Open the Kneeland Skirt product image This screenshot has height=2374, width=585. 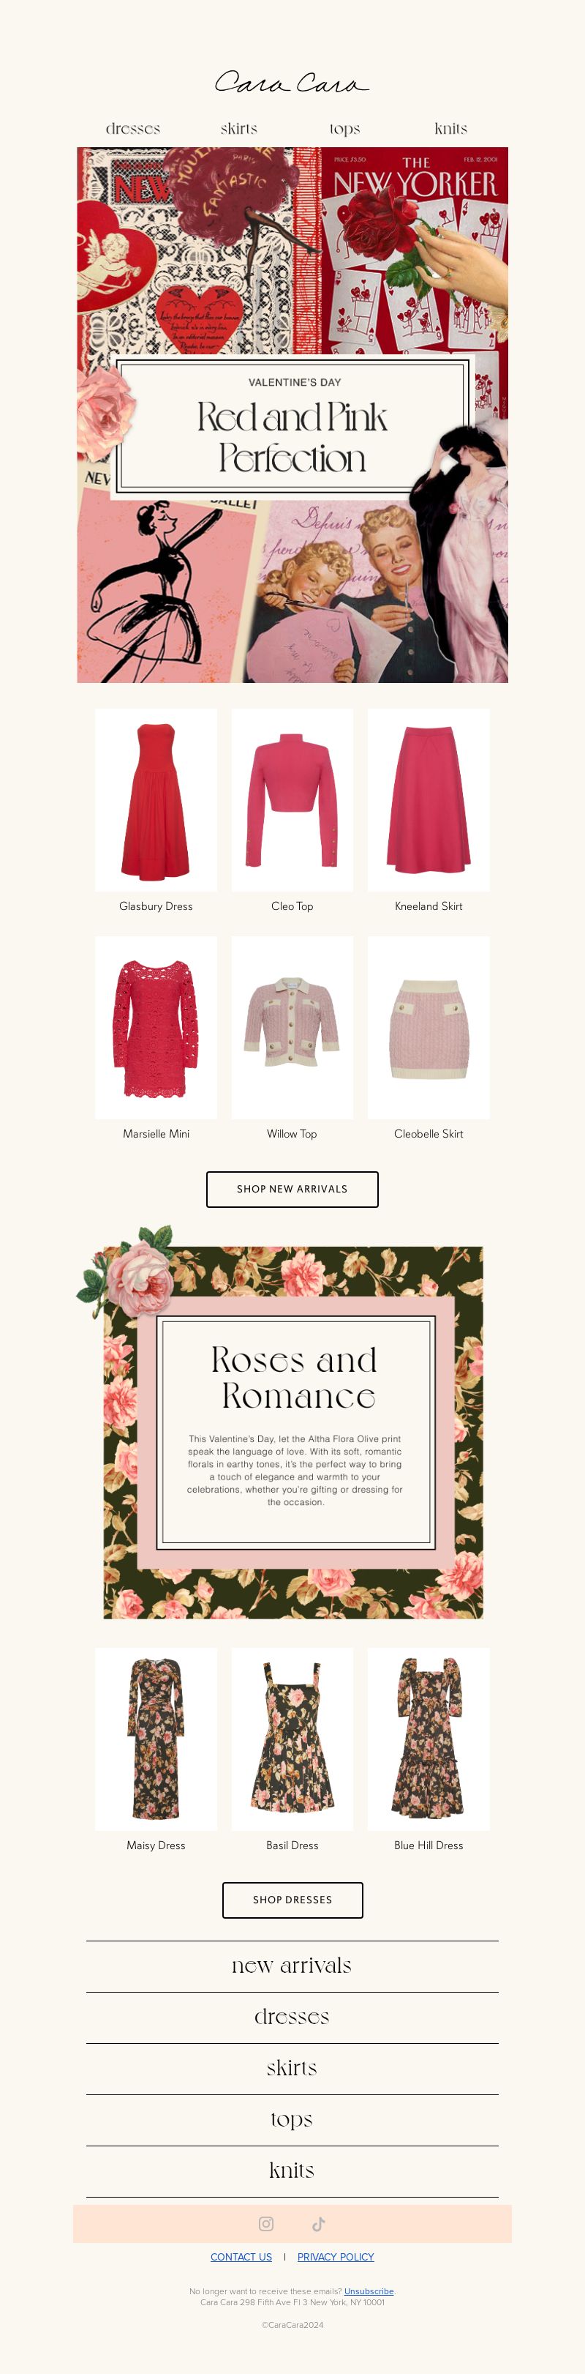tap(429, 800)
